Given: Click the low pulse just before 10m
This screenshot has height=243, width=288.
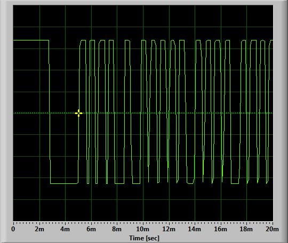Looking at the screenshot, I should pyautogui.click(x=137, y=183).
